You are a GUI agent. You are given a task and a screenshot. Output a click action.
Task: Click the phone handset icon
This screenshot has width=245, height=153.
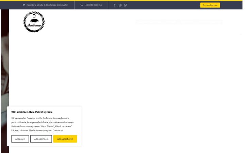coord(81,5)
